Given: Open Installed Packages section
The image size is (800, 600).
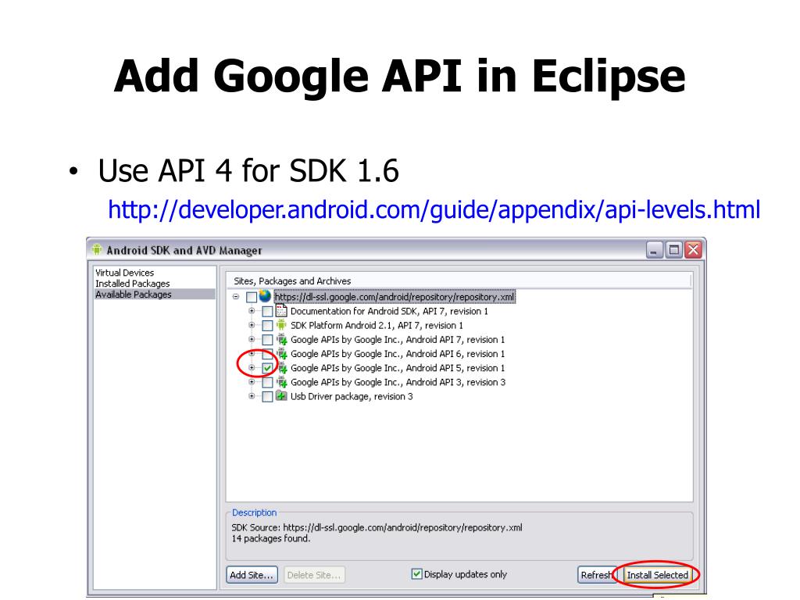Looking at the screenshot, I should pyautogui.click(x=133, y=284).
